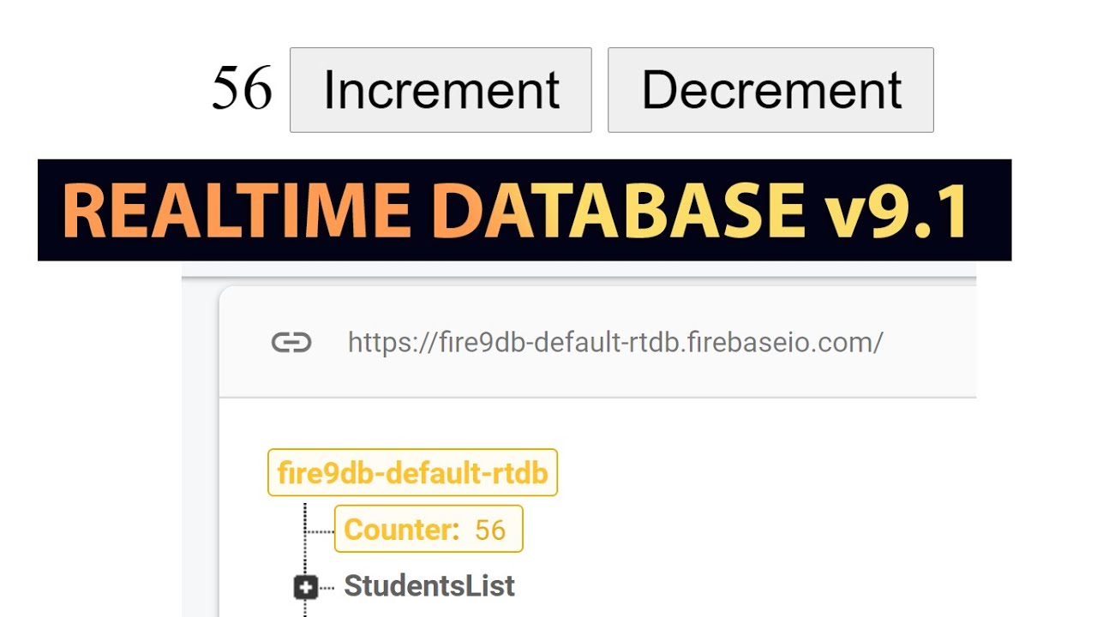This screenshot has width=1097, height=617.
Task: Select the StudentsList tree label
Action: 429,586
